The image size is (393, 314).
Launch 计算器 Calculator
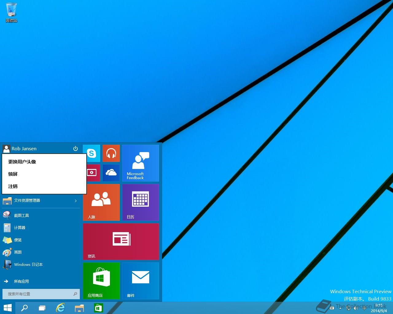point(41,228)
